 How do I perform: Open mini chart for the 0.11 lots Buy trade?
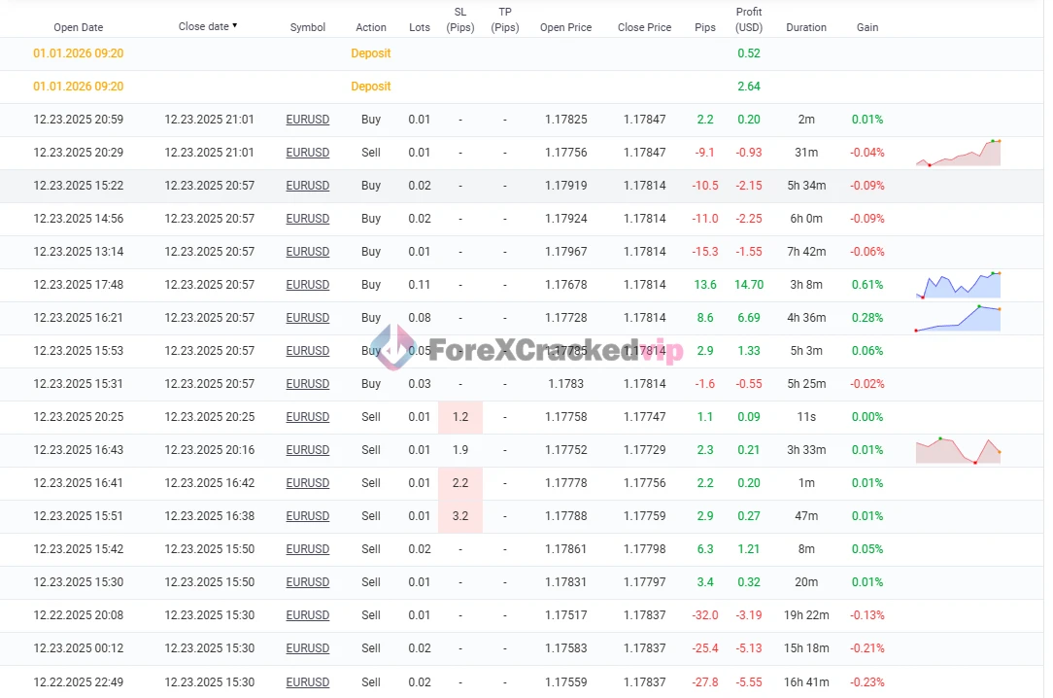[958, 285]
